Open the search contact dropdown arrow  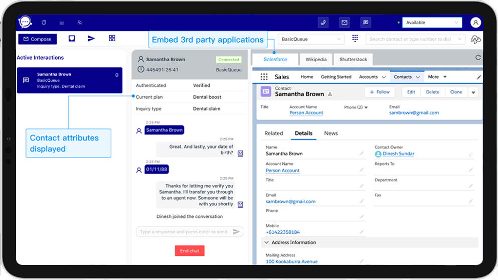tap(459, 39)
